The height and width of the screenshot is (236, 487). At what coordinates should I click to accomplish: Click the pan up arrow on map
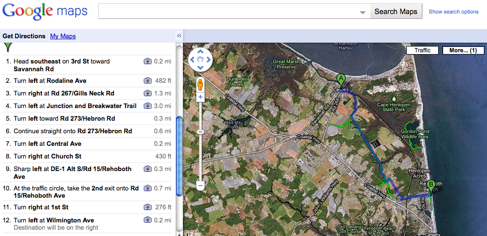coord(200,52)
